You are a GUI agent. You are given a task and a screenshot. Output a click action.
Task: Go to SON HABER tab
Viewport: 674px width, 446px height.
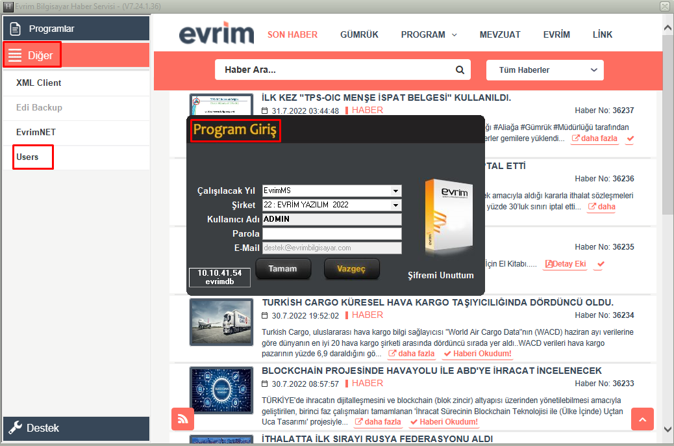(x=292, y=34)
